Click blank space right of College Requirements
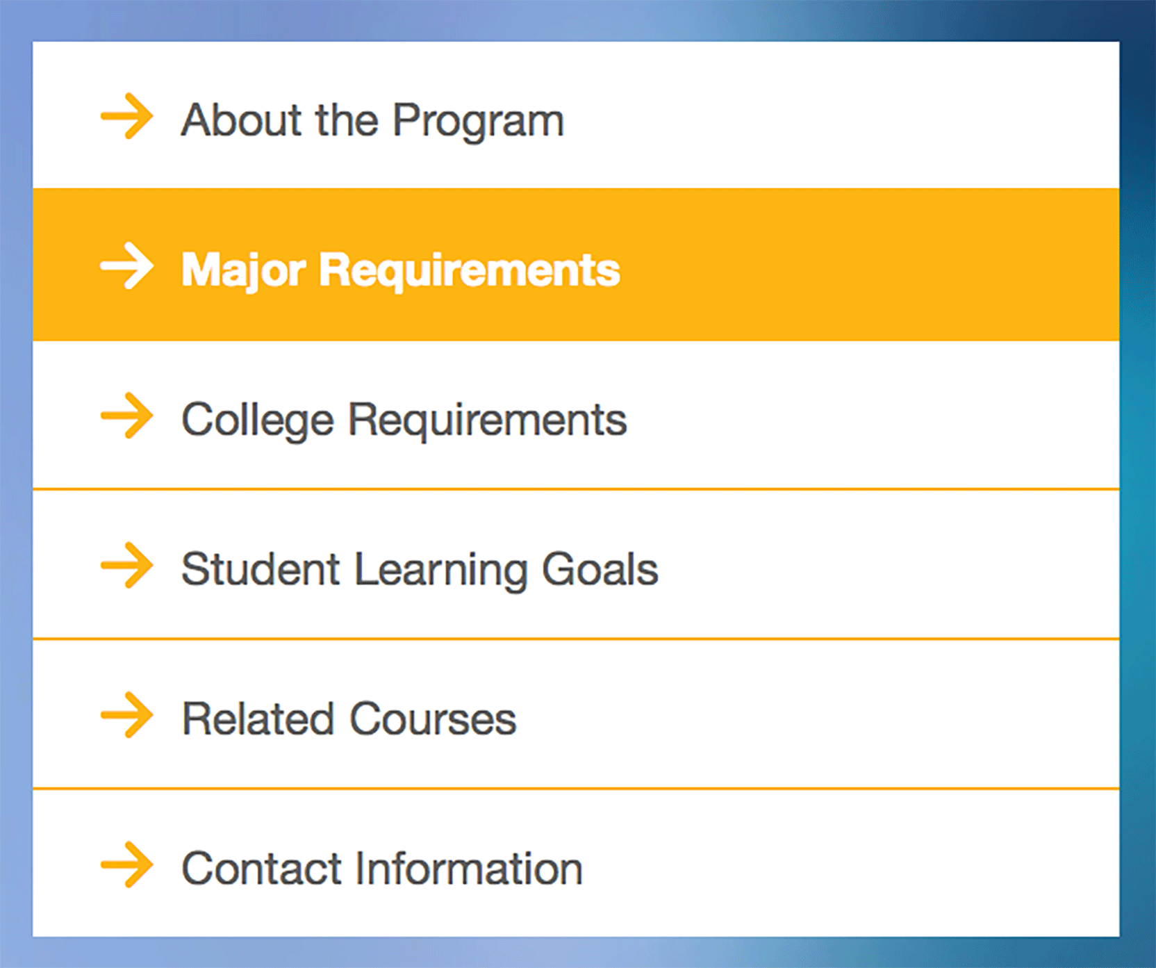Image resolution: width=1156 pixels, height=968 pixels. (x=872, y=416)
